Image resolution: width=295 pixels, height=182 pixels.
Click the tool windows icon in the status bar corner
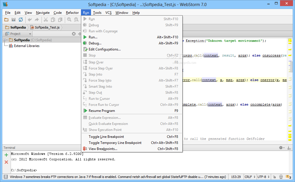(6, 177)
